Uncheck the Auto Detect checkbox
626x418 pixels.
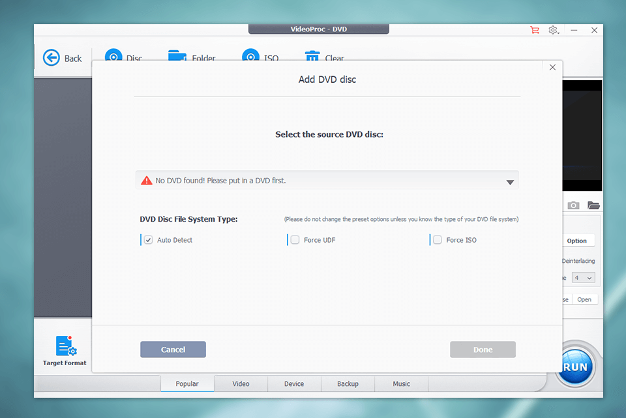pyautogui.click(x=148, y=240)
